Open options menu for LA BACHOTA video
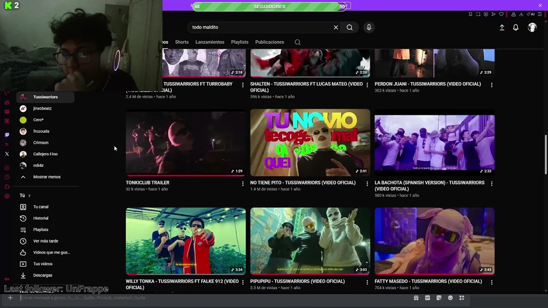Screen dimensions: 548x308 (x=491, y=184)
